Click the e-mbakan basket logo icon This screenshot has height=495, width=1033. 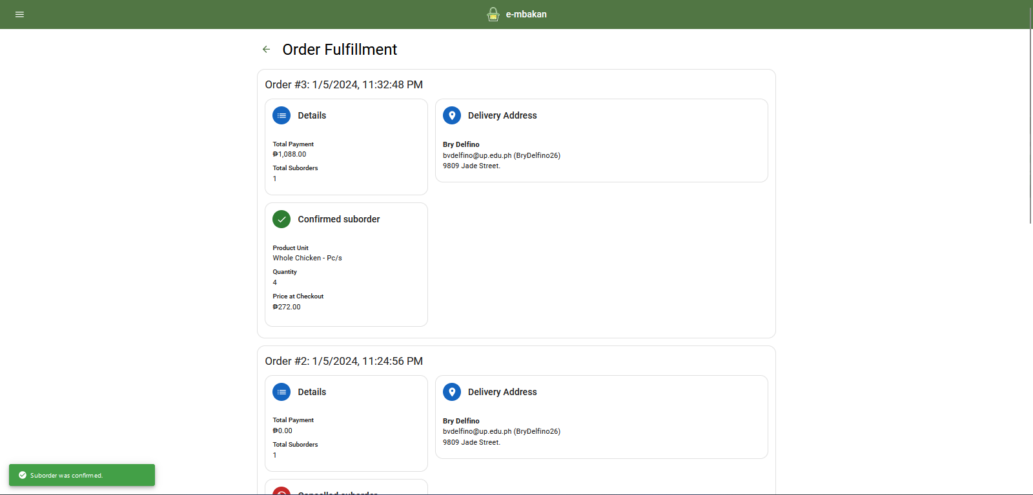[x=493, y=14]
